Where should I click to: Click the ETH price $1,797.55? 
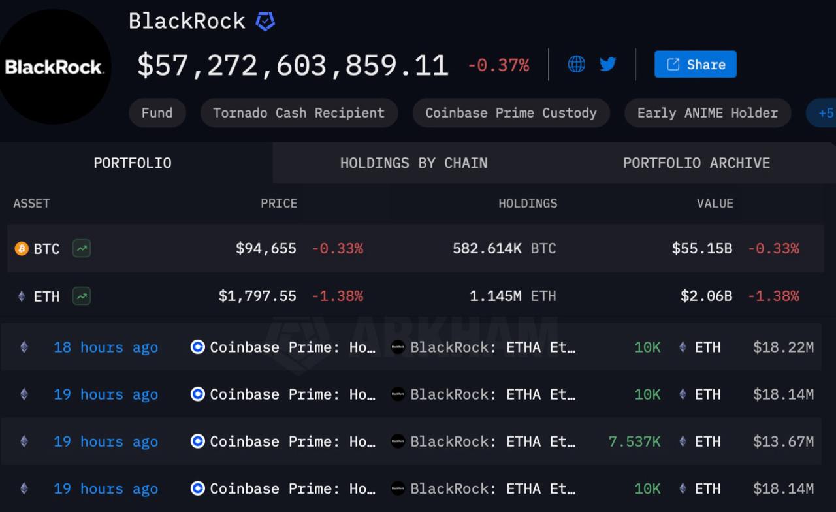pos(257,296)
